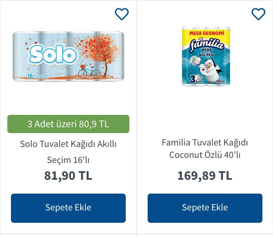Click the Seçim 16'lı line of Solo title

pyautogui.click(x=68, y=160)
